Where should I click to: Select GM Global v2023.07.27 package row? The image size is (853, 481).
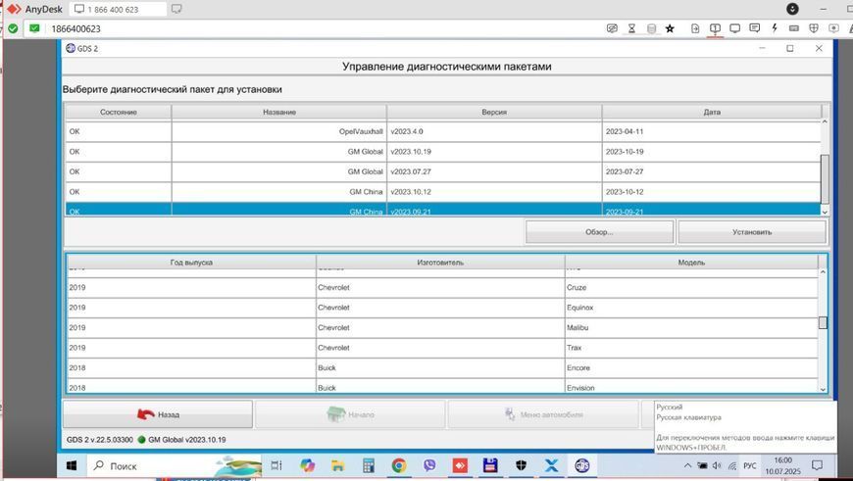443,171
